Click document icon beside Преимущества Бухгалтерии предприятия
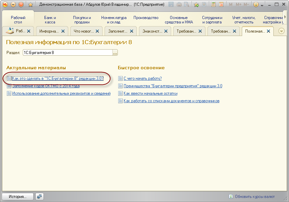Image resolution: width=289 pixels, height=202 pixels. 120,86
